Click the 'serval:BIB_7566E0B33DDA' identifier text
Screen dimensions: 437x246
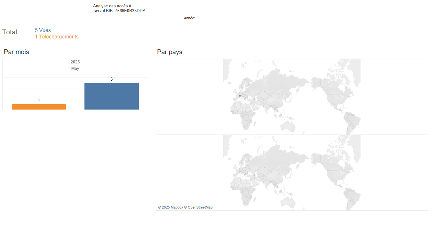(120, 11)
